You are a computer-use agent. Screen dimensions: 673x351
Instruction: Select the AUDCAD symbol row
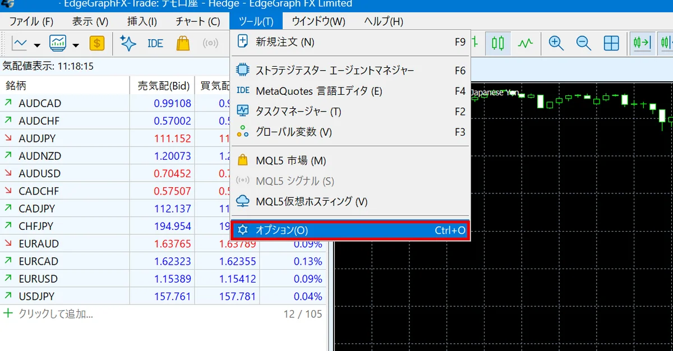(x=163, y=103)
